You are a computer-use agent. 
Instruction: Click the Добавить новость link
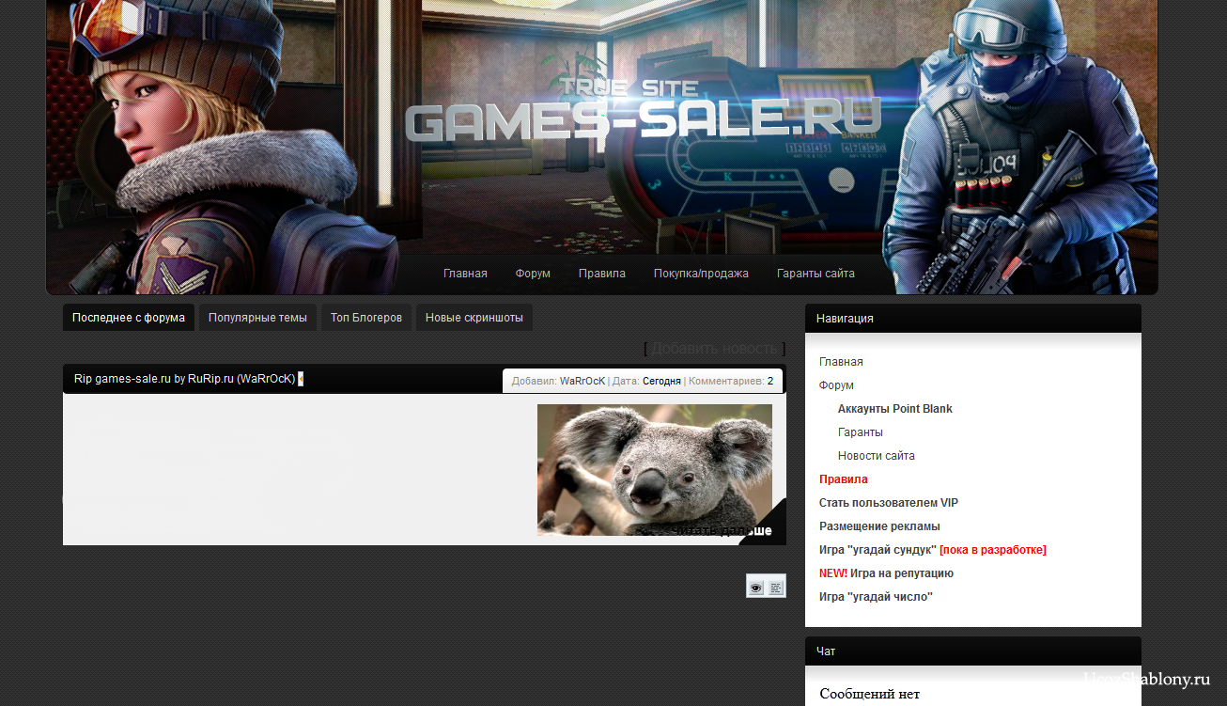coord(714,348)
